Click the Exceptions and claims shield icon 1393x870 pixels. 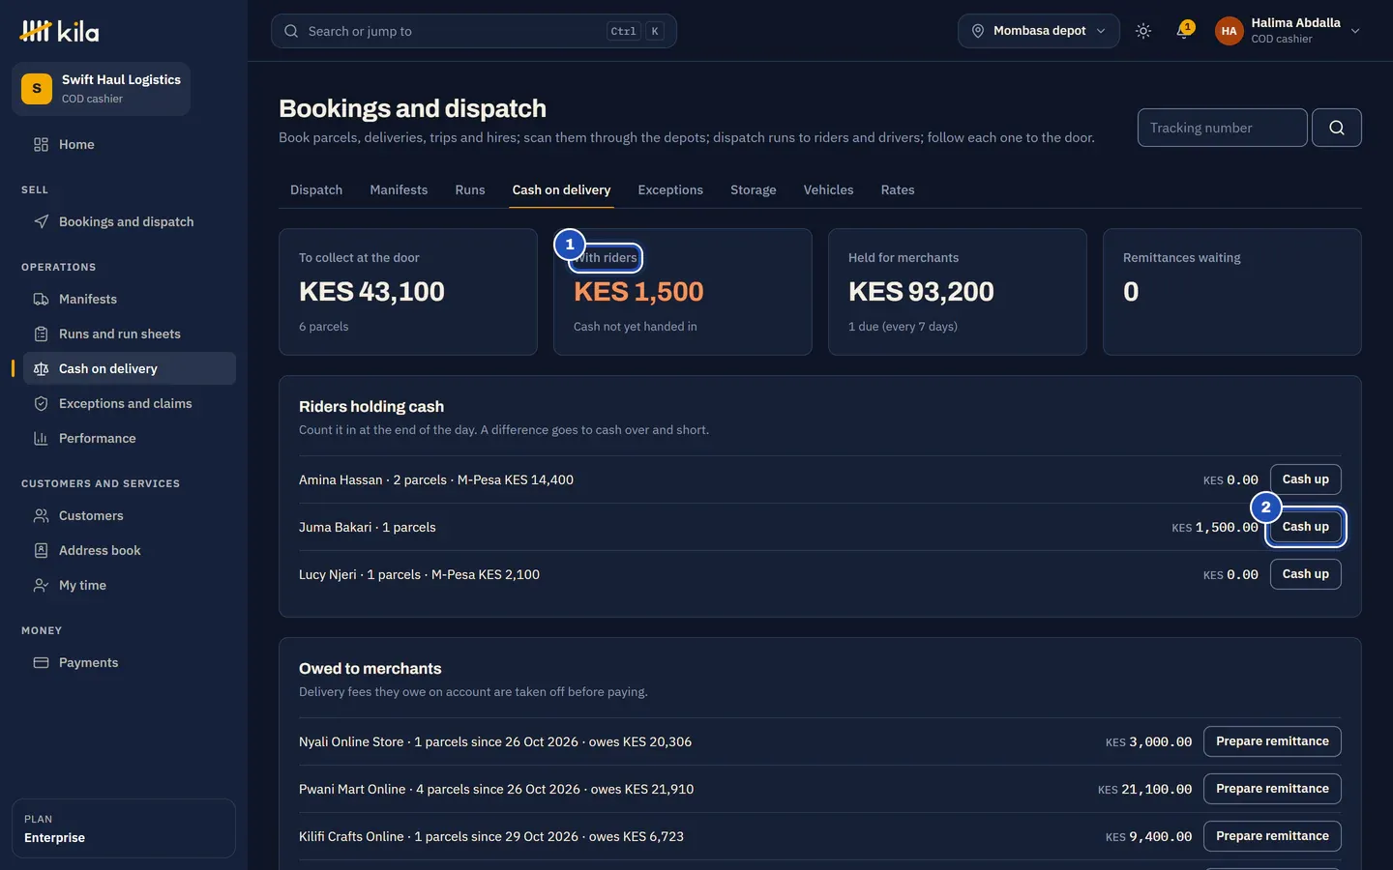coord(41,403)
